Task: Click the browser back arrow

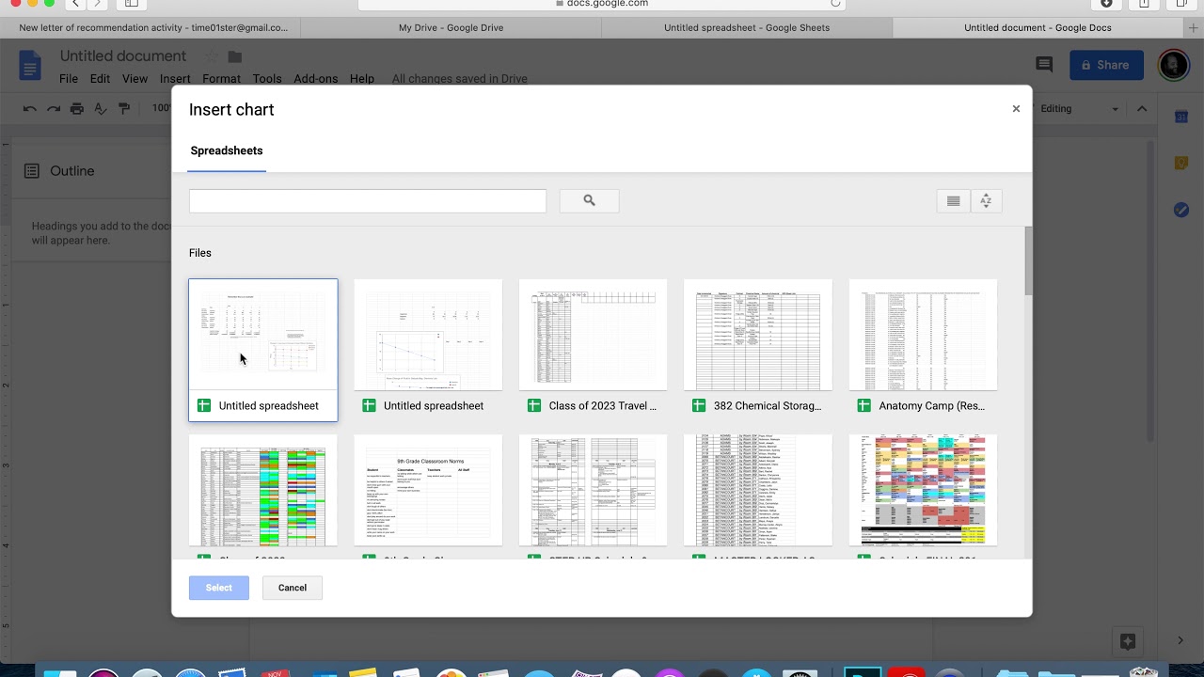Action: [x=75, y=4]
